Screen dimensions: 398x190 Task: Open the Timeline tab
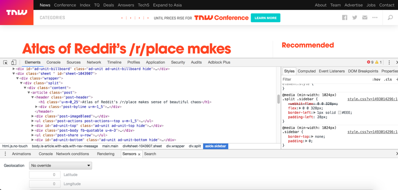[x=114, y=62]
